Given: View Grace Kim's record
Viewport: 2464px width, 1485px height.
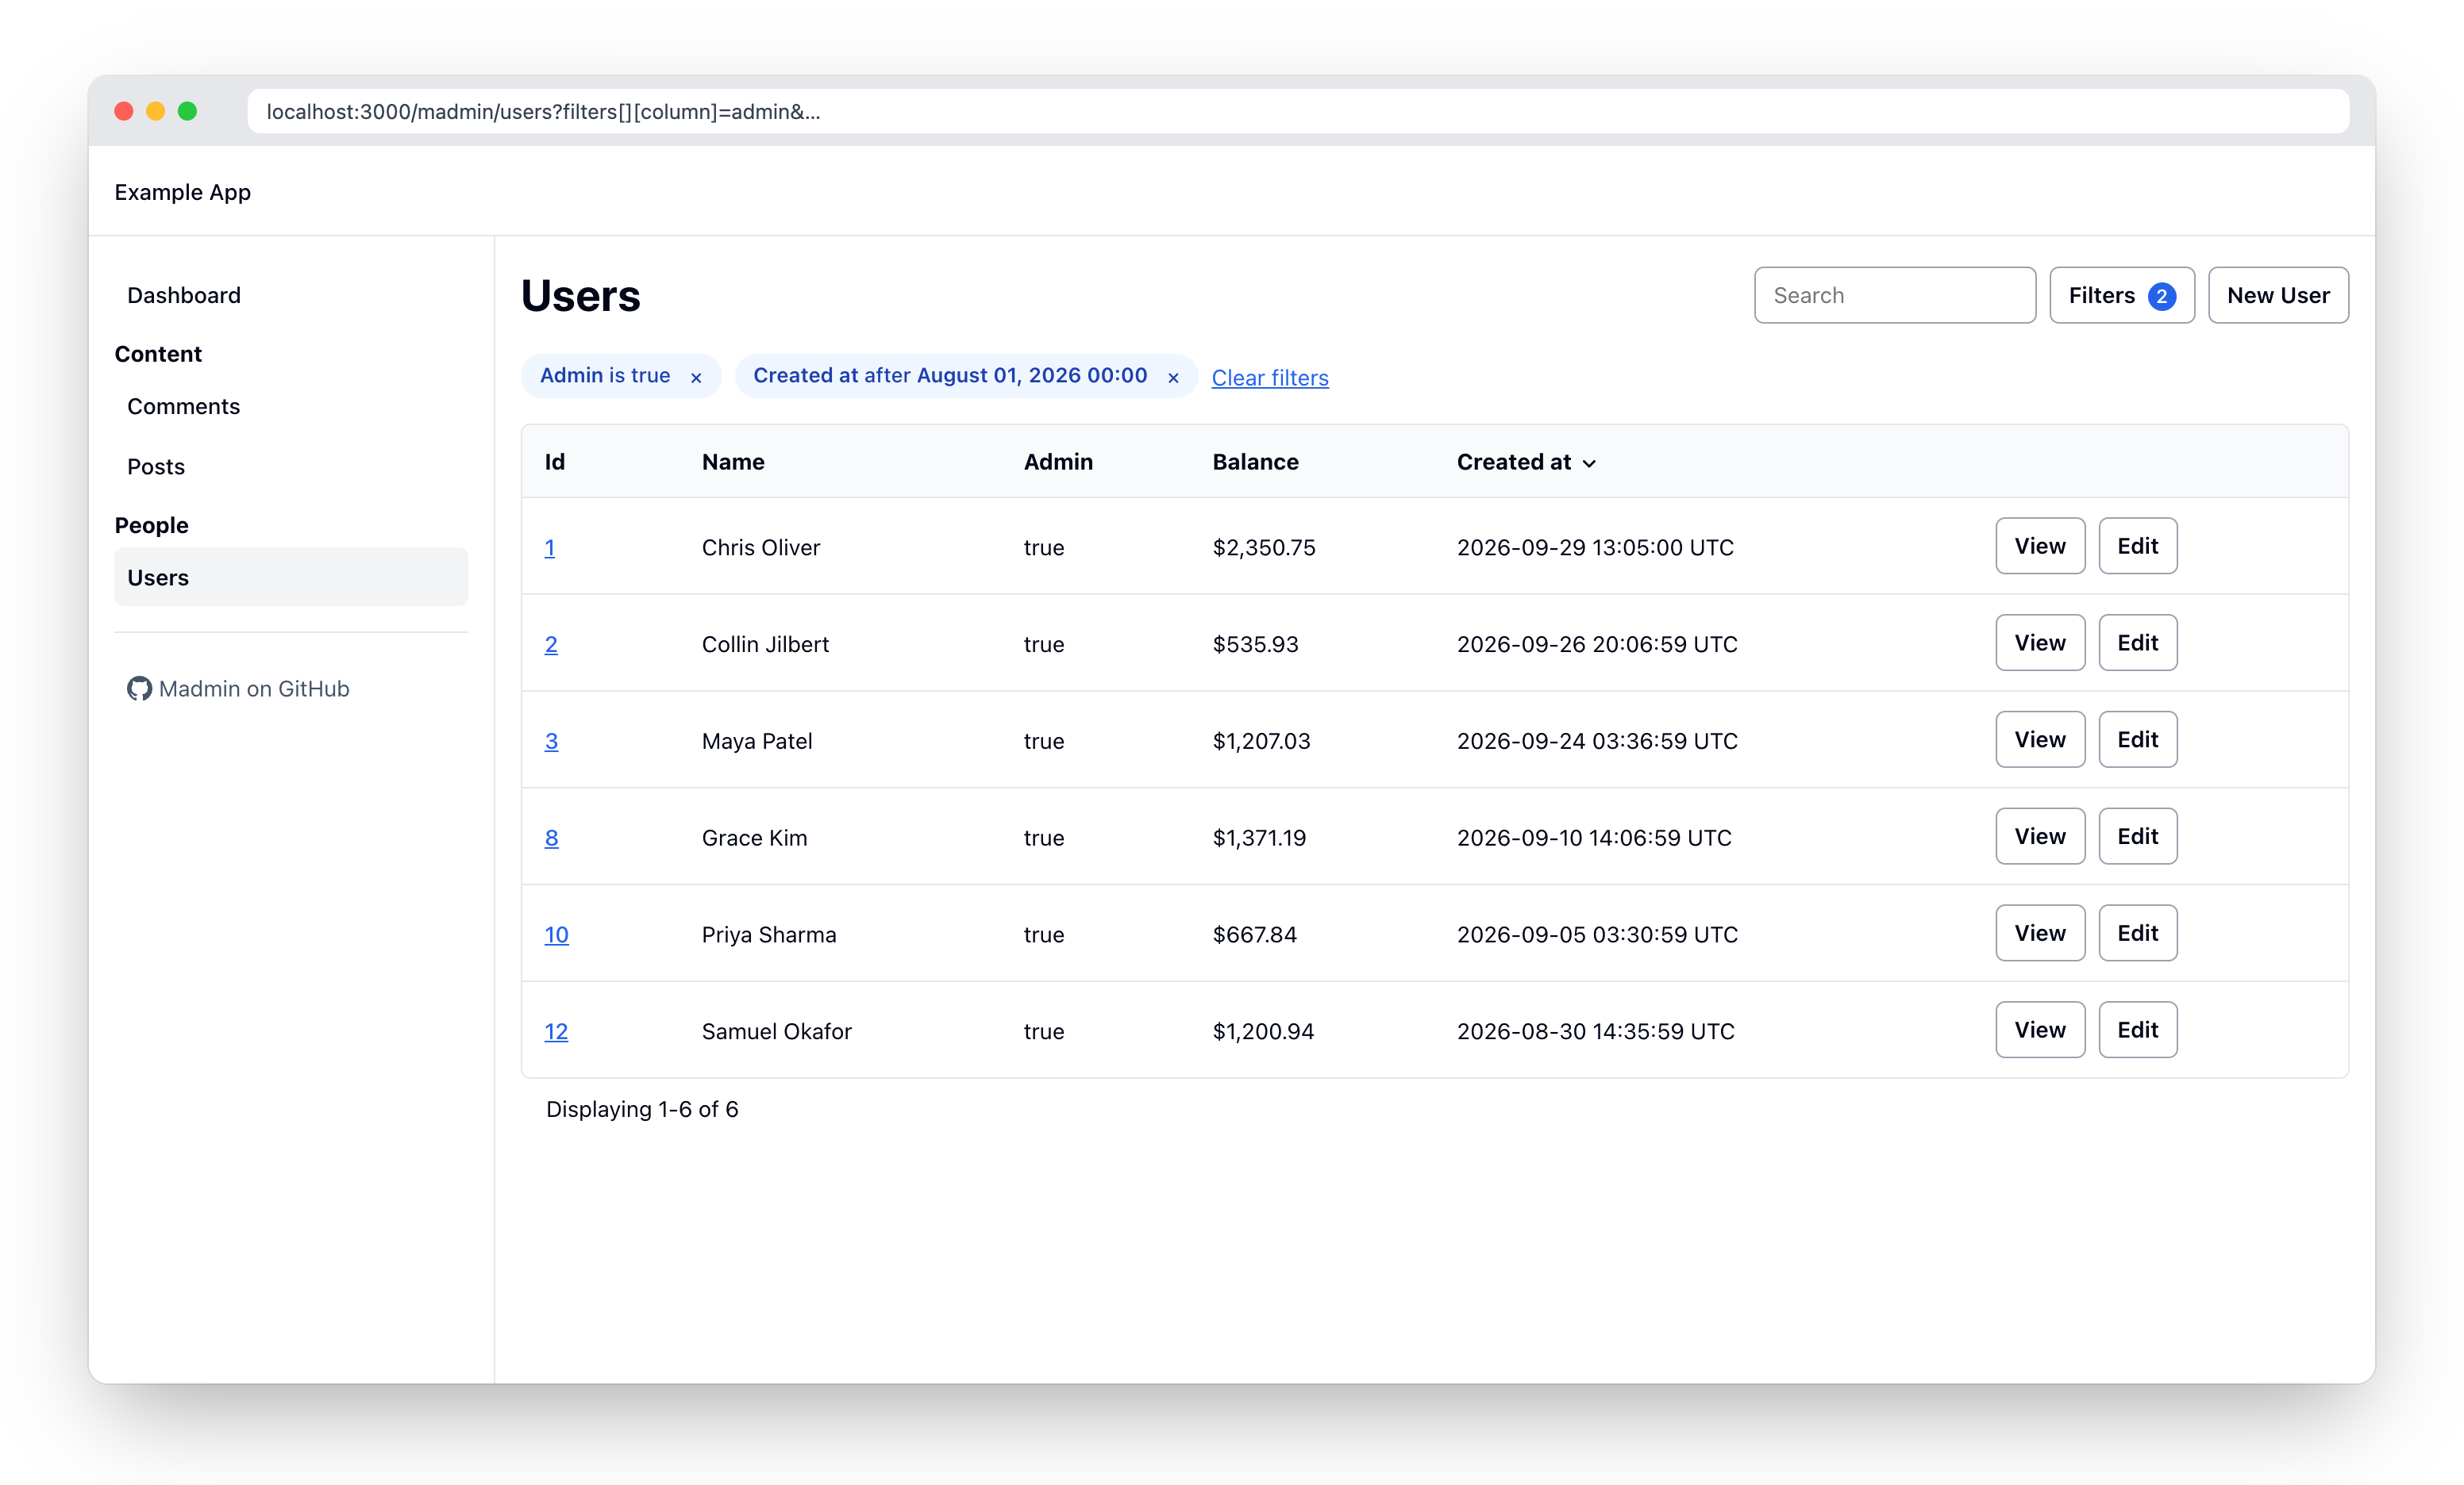Looking at the screenshot, I should (x=2039, y=836).
